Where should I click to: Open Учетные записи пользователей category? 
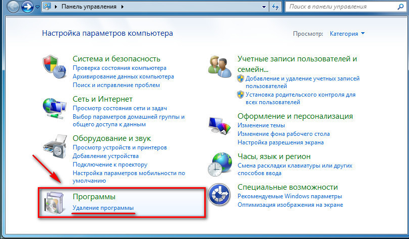point(297,64)
